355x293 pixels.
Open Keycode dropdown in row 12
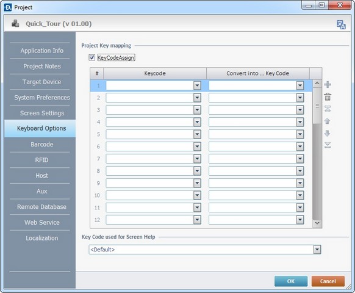197,220
